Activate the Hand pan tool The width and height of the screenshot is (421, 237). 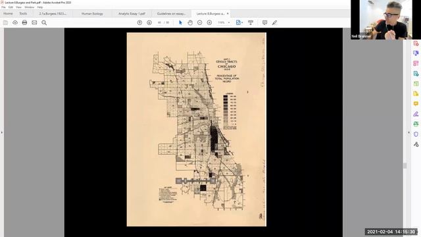click(190, 22)
